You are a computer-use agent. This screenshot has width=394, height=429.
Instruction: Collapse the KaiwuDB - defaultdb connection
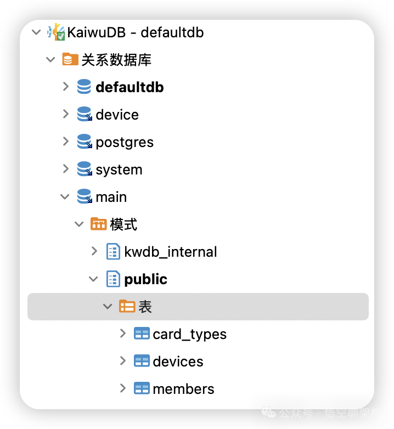[x=37, y=32]
